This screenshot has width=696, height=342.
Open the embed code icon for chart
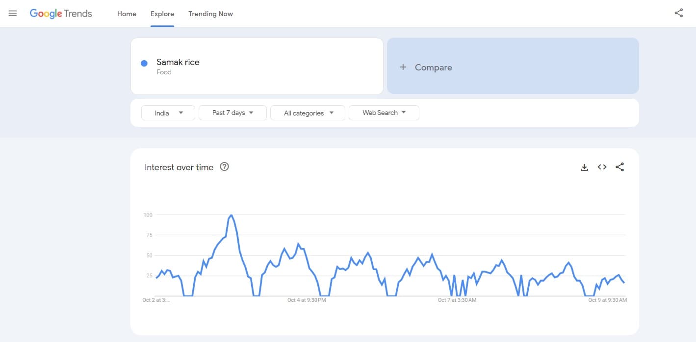pyautogui.click(x=602, y=167)
